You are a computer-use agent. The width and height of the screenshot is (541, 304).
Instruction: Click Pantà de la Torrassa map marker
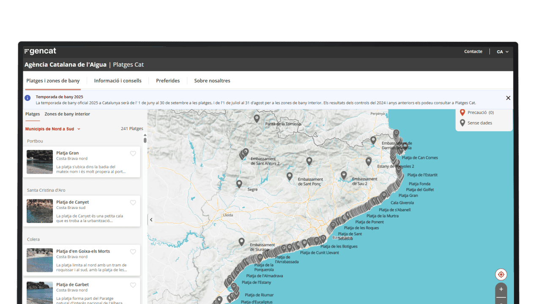tap(257, 119)
